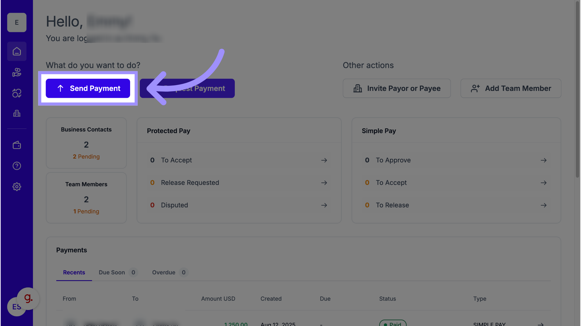Open the settings gear icon

click(17, 187)
